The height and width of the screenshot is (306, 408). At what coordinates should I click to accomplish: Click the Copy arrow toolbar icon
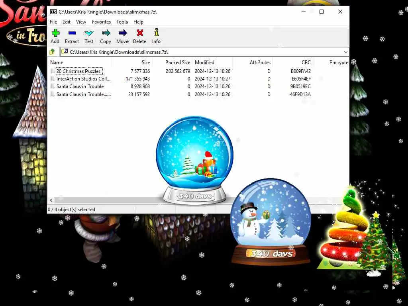pos(106,33)
